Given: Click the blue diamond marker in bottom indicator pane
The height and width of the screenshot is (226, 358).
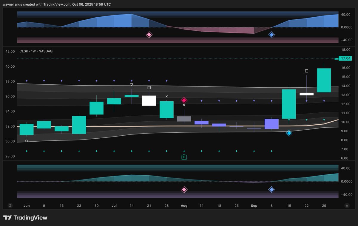Looking at the screenshot, I should (271, 189).
